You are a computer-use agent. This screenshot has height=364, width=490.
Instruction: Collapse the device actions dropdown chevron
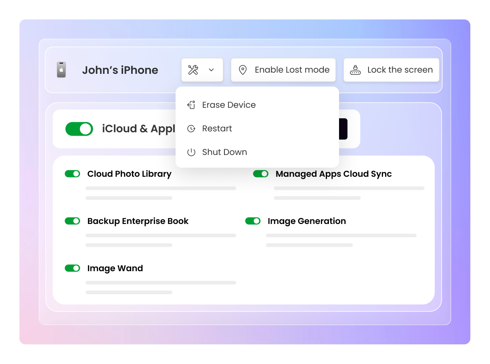point(211,70)
